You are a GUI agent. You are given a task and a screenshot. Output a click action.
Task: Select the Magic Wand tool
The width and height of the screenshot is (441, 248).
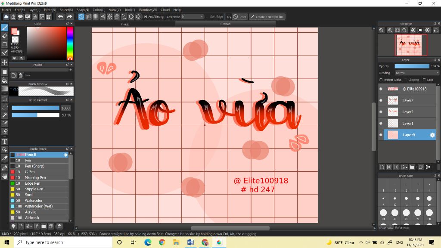click(4, 115)
